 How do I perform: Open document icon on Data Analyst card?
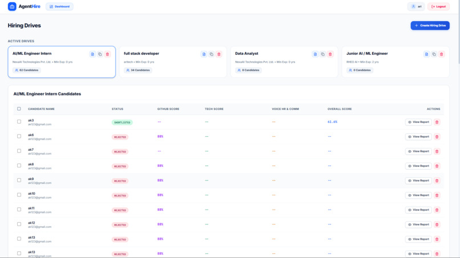tap(315, 54)
